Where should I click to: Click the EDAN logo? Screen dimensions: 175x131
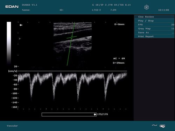(x=12, y=7)
